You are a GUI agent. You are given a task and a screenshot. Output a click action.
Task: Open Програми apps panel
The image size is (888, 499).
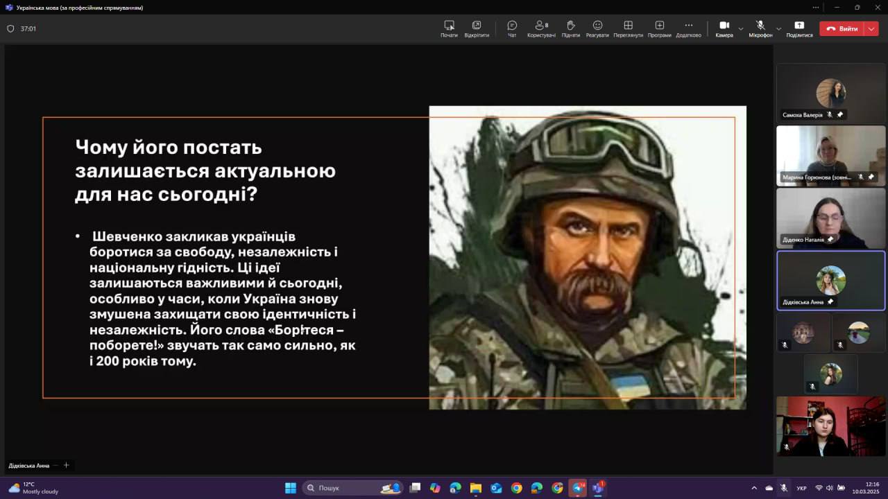[x=659, y=28]
